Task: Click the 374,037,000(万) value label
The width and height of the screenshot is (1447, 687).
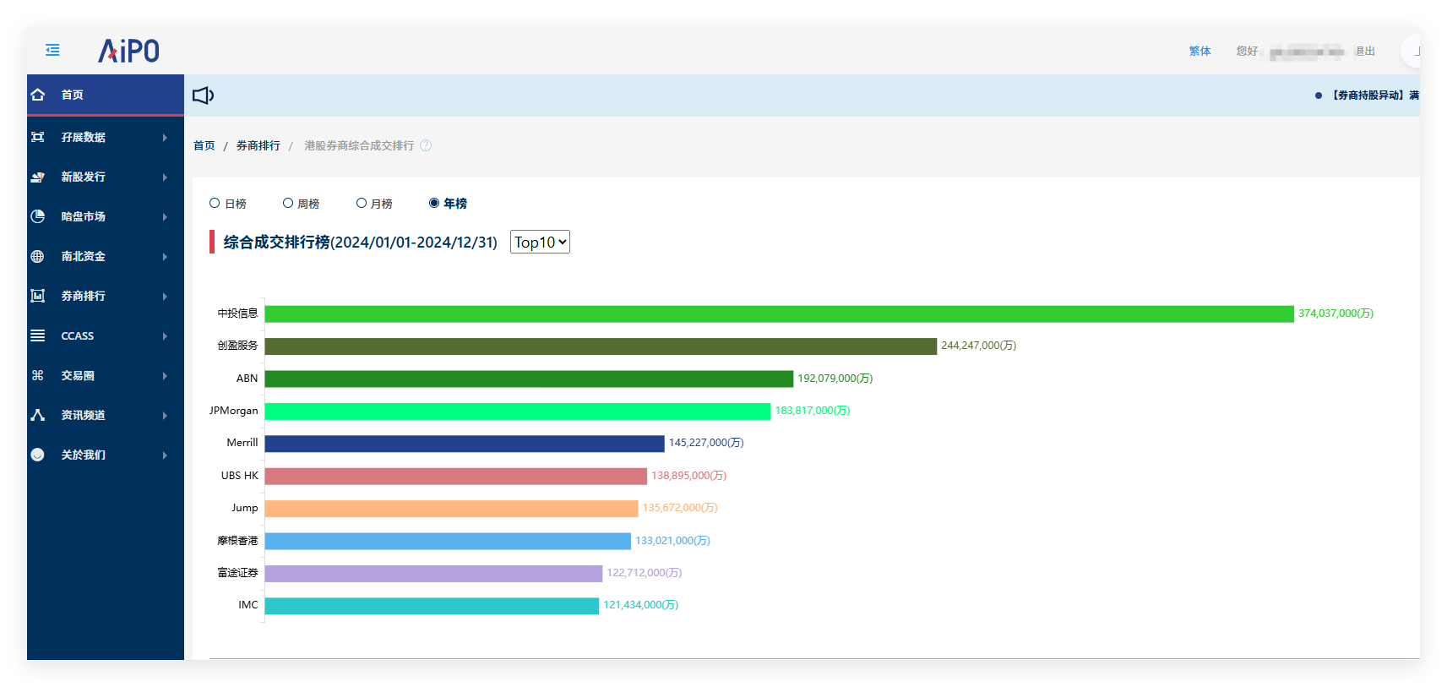Action: click(1335, 314)
